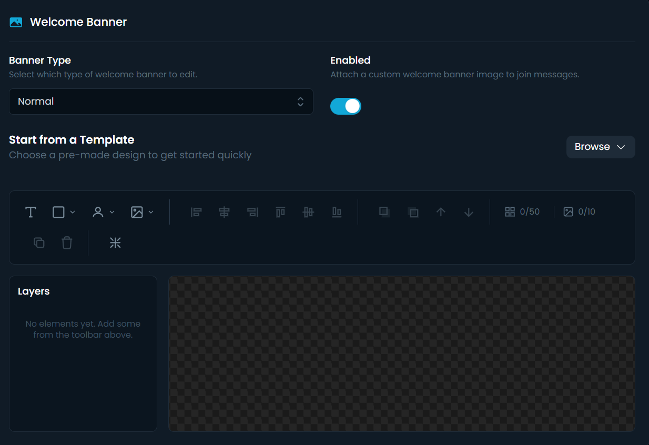Open the image tool options chevron

click(151, 212)
